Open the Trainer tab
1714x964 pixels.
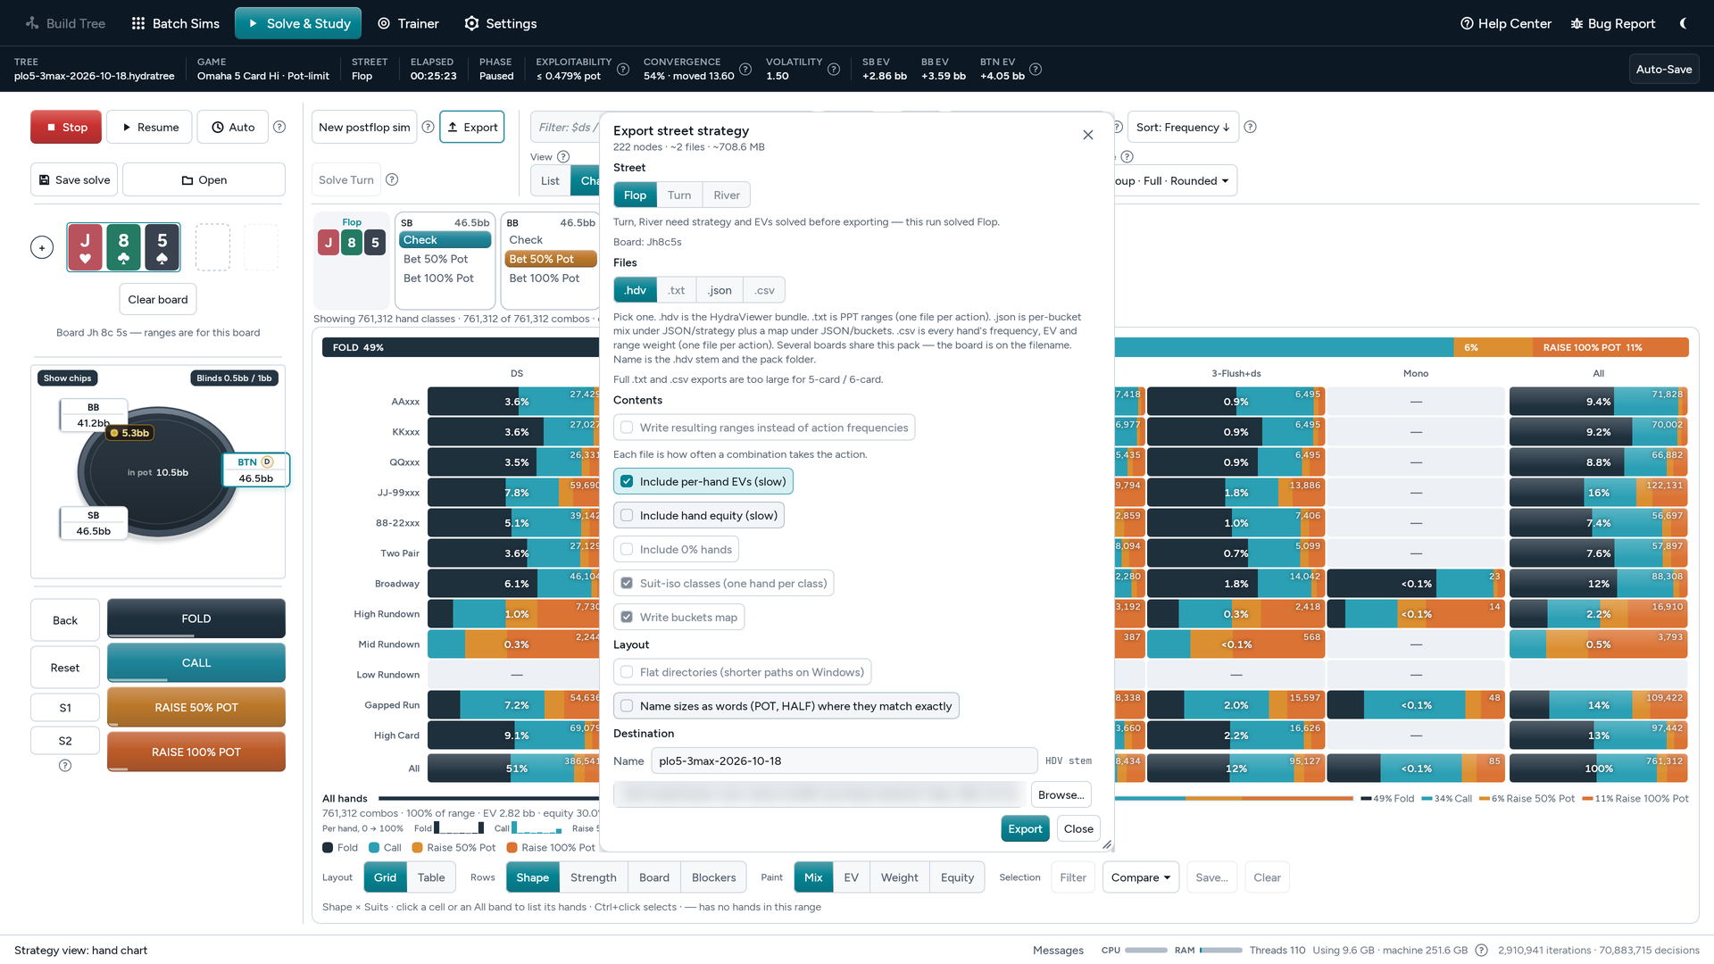tap(408, 23)
